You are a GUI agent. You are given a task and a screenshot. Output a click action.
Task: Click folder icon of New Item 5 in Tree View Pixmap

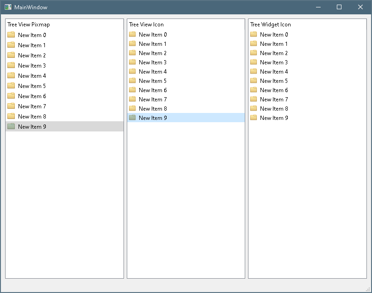click(11, 86)
